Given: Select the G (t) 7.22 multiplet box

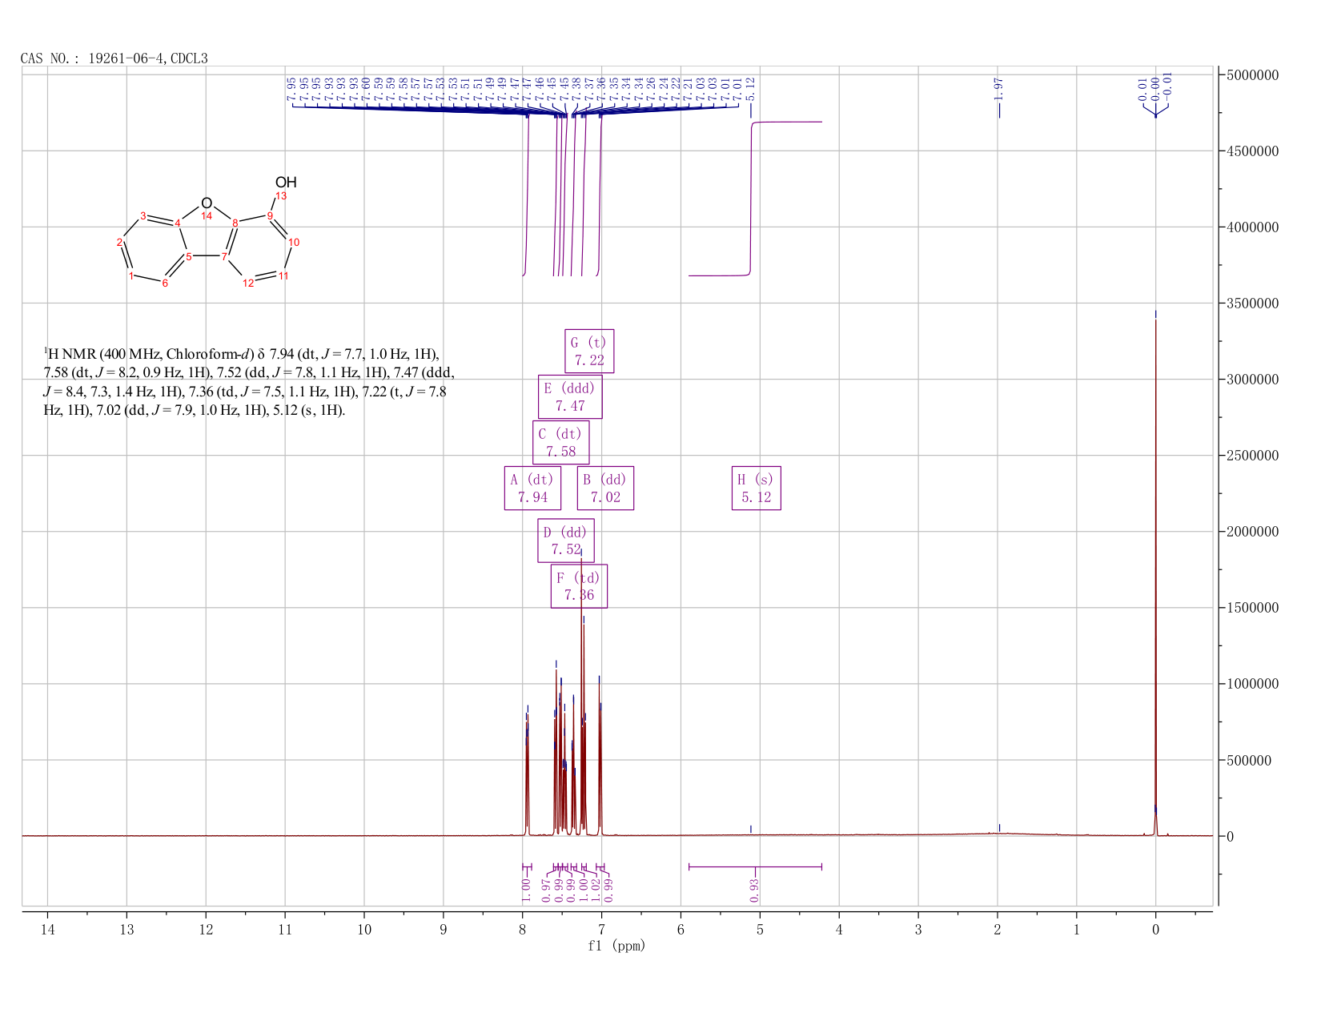Looking at the screenshot, I should (x=589, y=351).
